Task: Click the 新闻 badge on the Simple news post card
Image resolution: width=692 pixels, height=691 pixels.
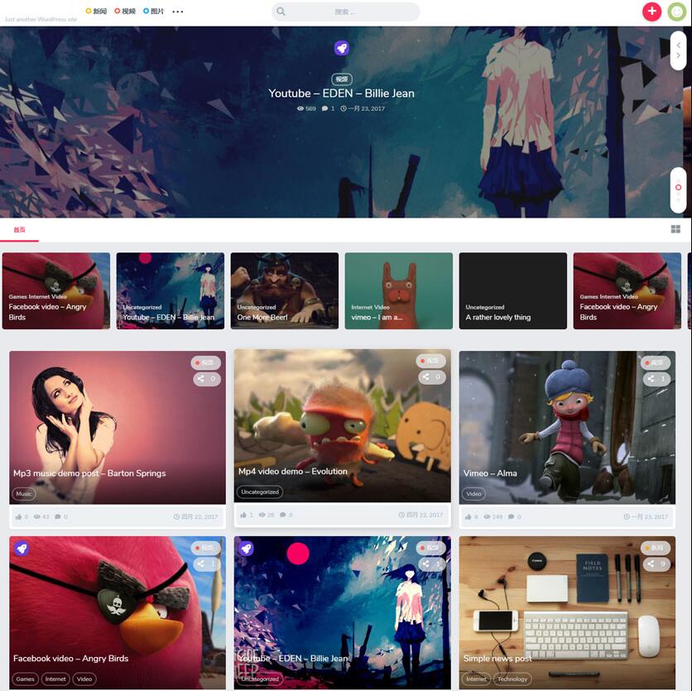Action: click(656, 548)
